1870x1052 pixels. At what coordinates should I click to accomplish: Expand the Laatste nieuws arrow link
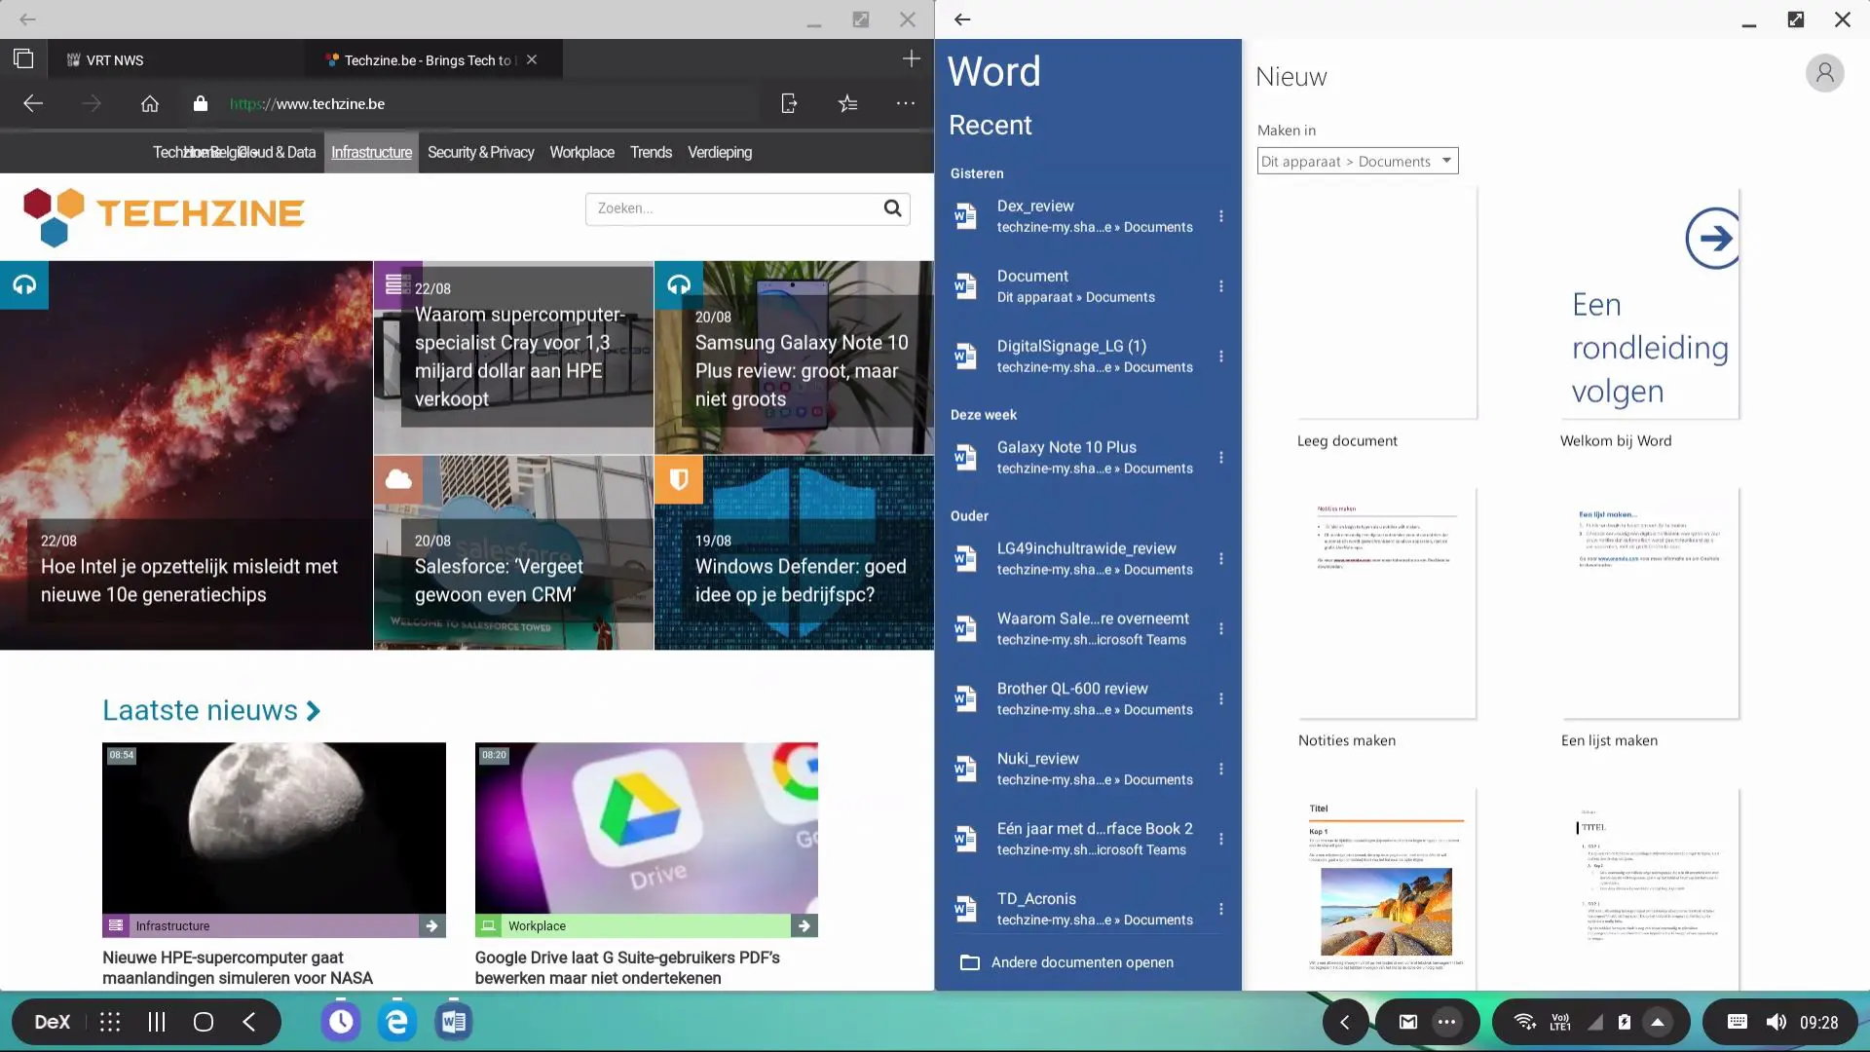(313, 711)
